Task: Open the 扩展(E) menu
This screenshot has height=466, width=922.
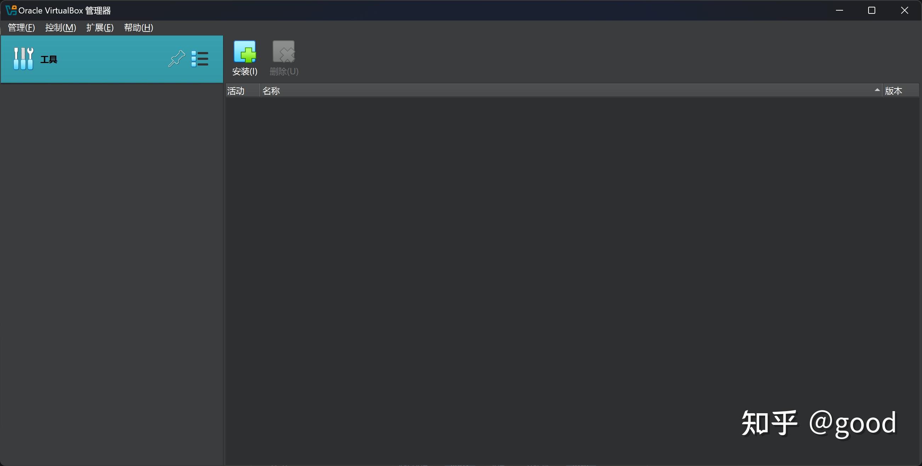Action: pos(100,28)
